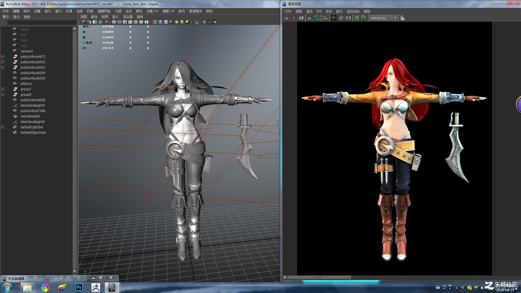The height and width of the screenshot is (293, 521).
Task: Open the 渲染目标 menu in render view
Action: point(353,11)
